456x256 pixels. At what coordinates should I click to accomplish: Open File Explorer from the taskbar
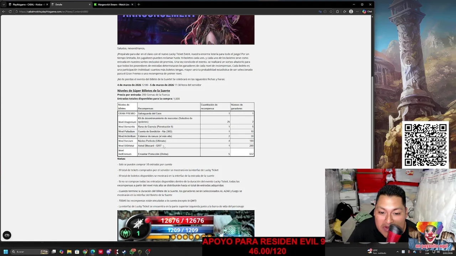(69, 252)
